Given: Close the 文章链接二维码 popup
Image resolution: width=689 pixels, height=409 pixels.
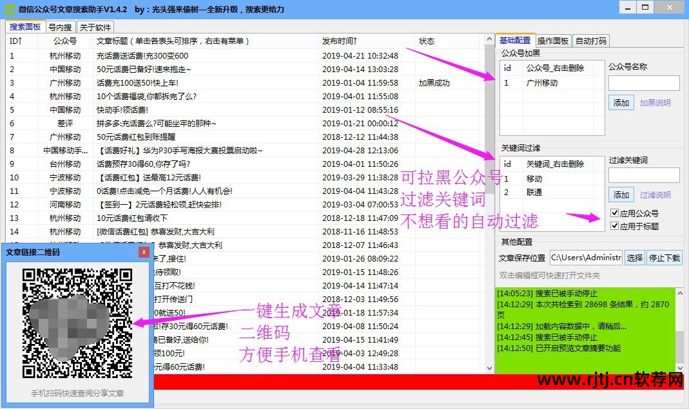Looking at the screenshot, I should tap(144, 252).
